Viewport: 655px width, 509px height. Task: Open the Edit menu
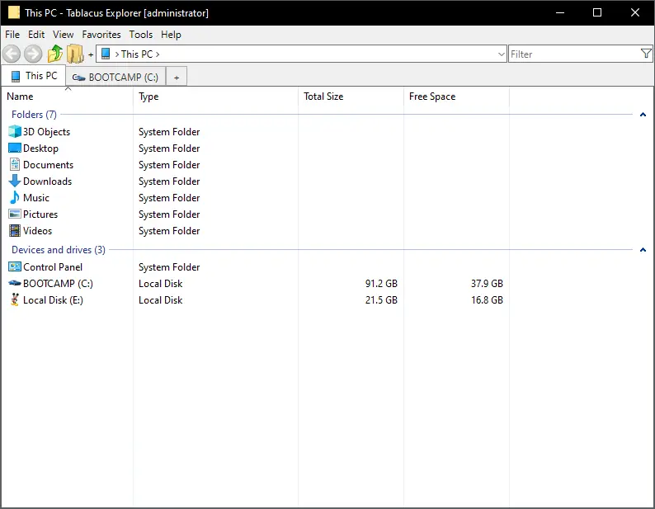tap(36, 35)
